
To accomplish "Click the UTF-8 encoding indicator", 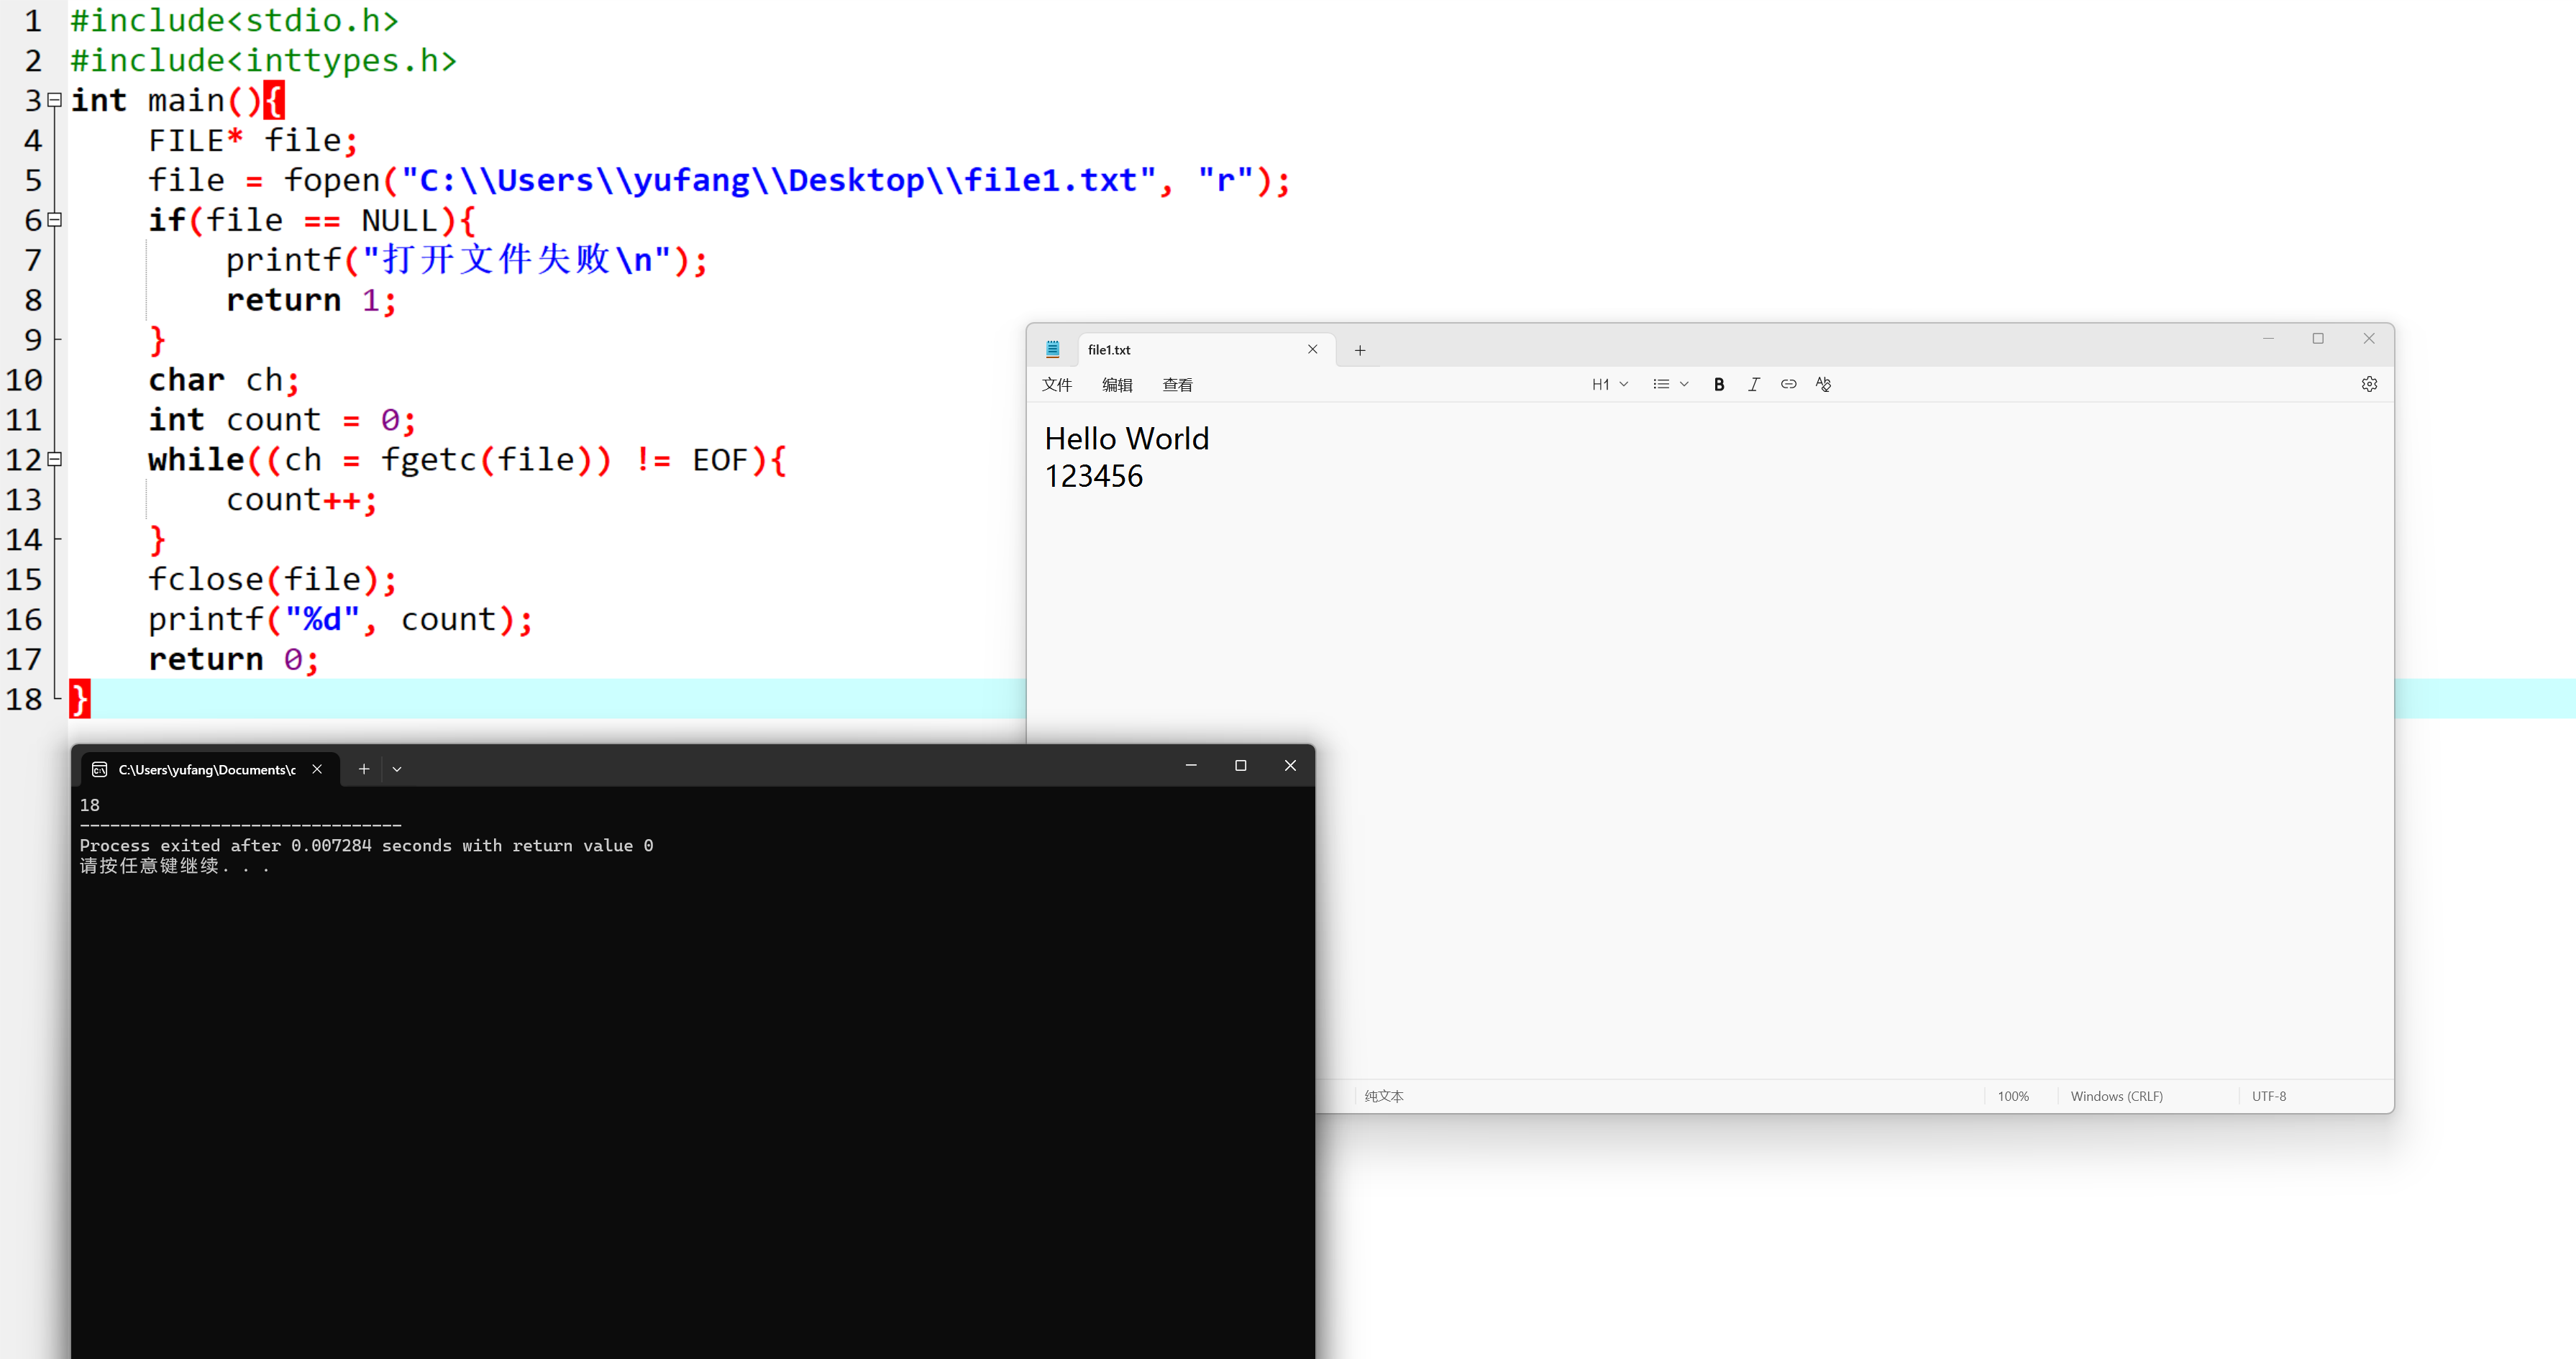I will pos(2268,1096).
